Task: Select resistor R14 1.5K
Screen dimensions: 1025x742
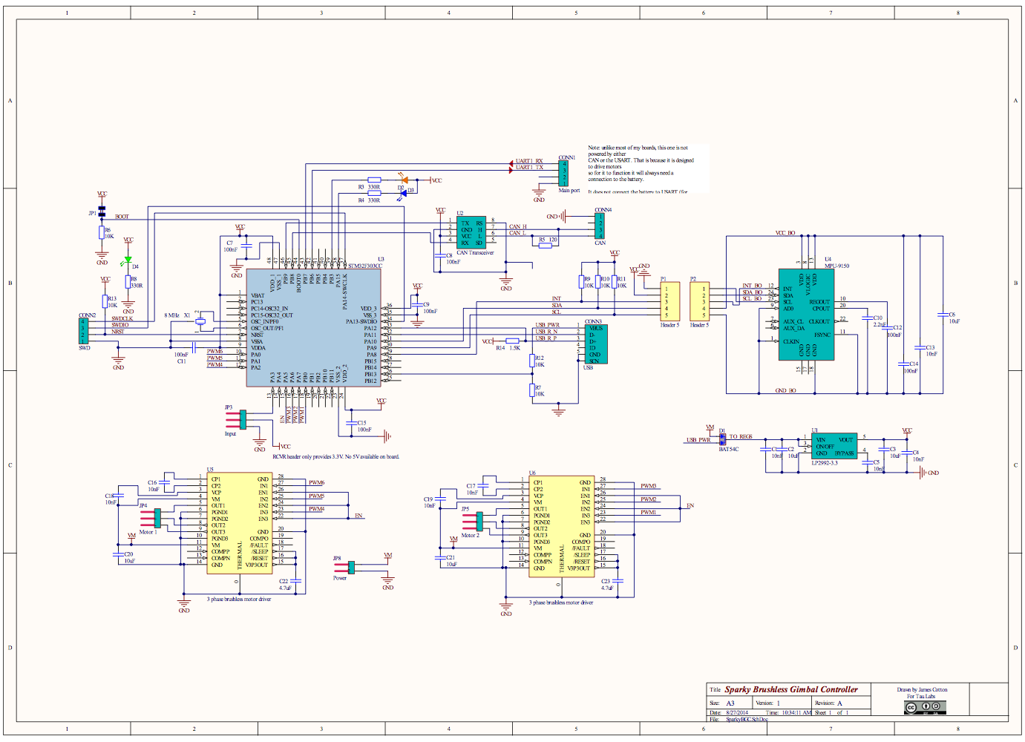Action: 512,341
